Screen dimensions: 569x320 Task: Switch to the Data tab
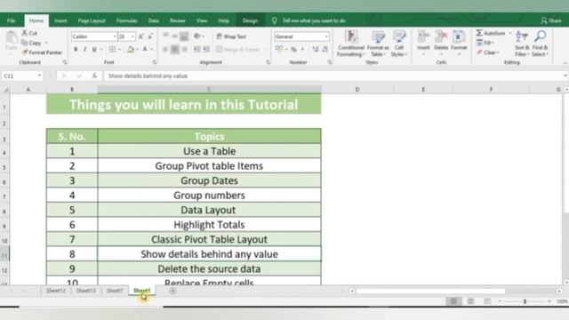click(x=154, y=20)
